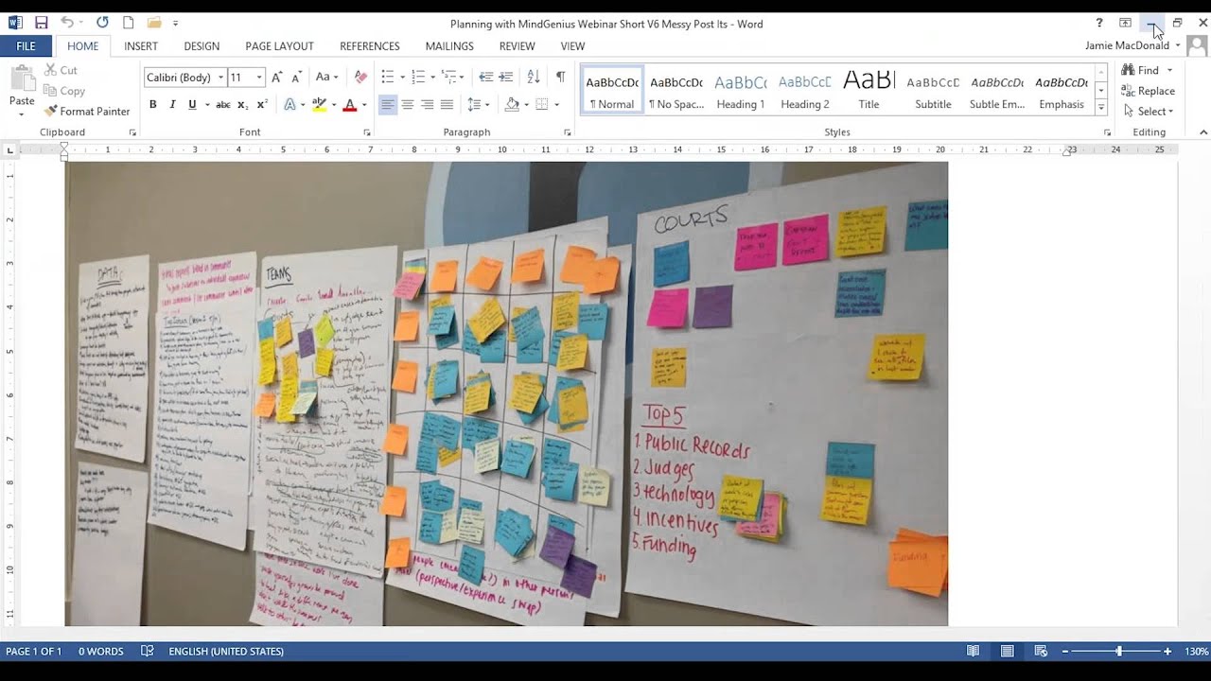Viewport: 1211px width, 681px height.
Task: Click the Sort A to Z icon
Action: [x=534, y=78]
